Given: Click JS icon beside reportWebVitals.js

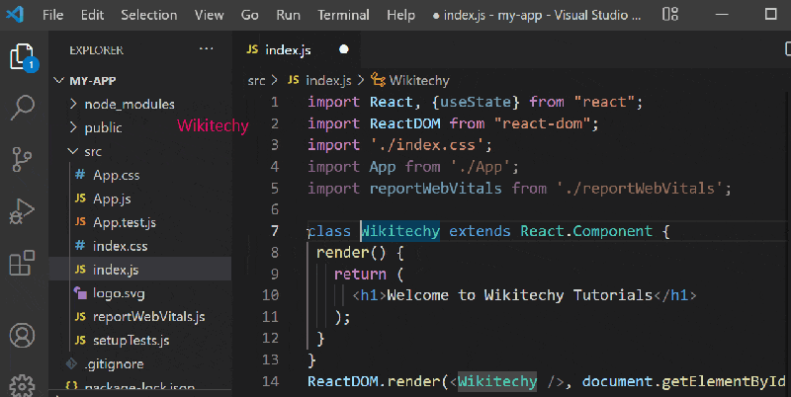Looking at the screenshot, I should click(81, 316).
